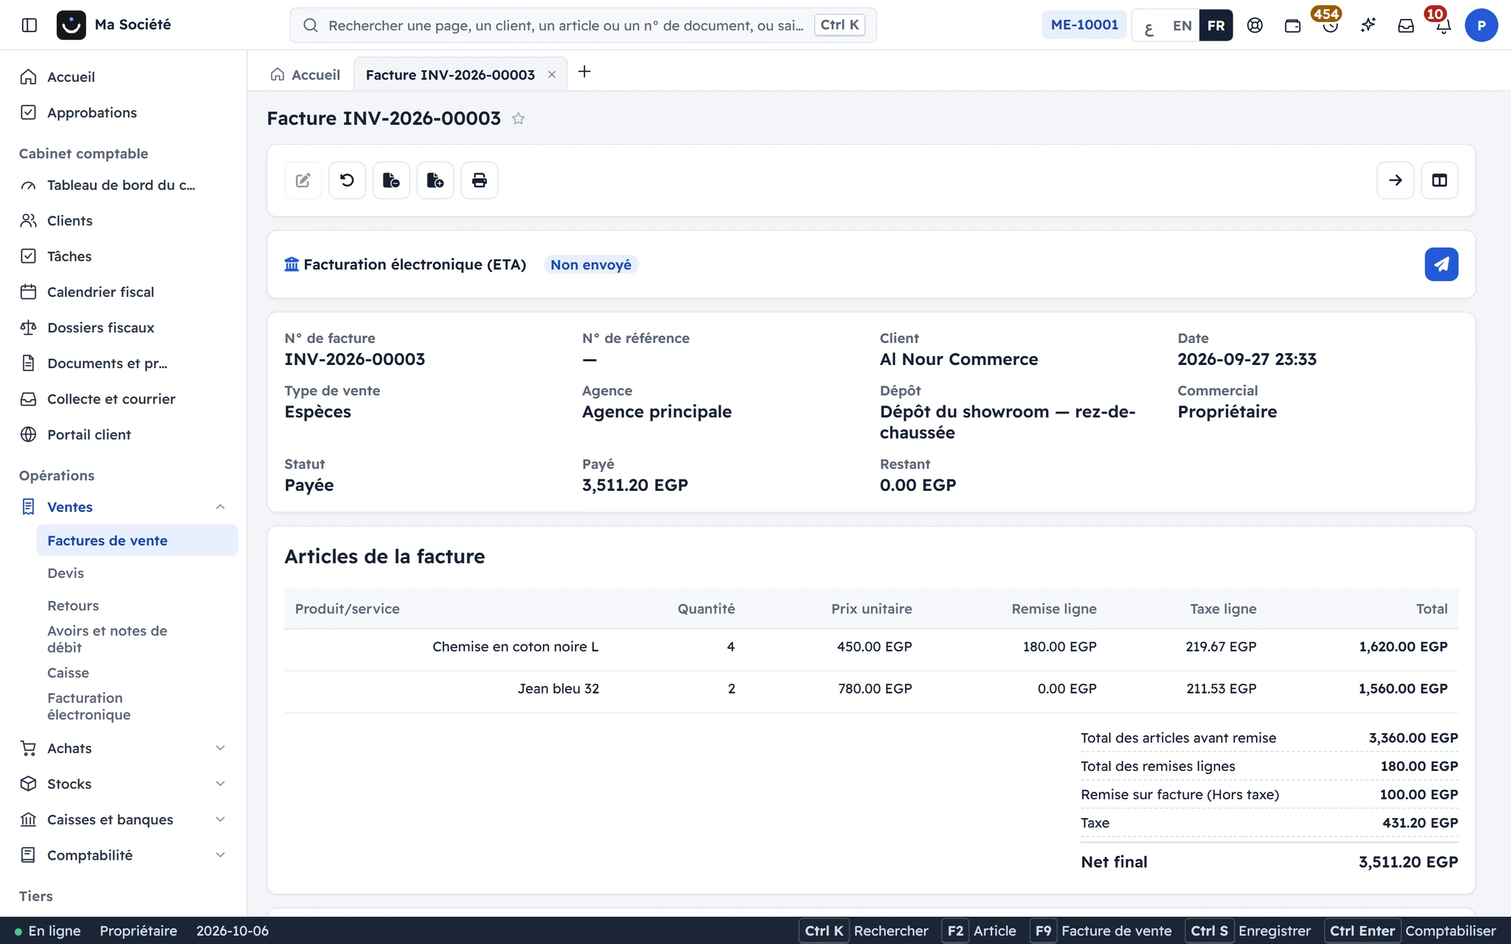Open Approbations in the sidebar
The width and height of the screenshot is (1511, 944).
click(123, 113)
